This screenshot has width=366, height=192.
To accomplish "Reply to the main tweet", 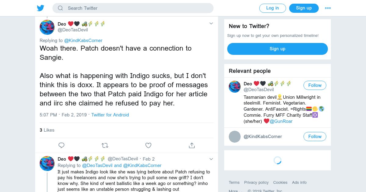I will [x=61, y=145].
